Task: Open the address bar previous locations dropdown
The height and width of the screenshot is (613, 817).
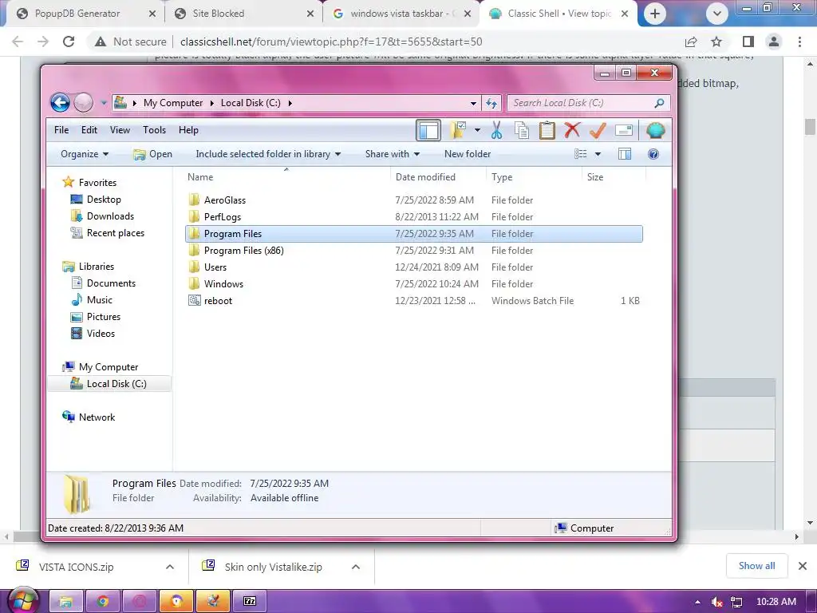Action: 473,103
